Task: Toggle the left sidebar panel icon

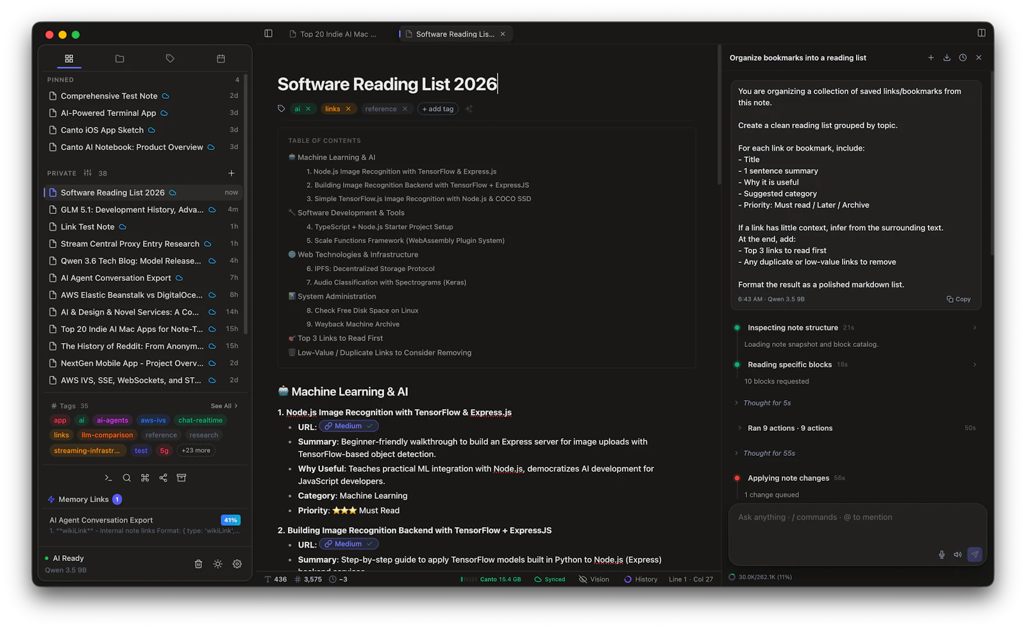Action: [x=268, y=33]
